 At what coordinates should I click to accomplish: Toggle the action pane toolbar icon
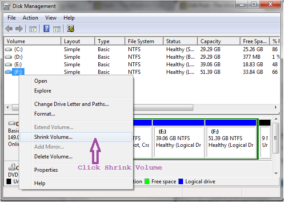coord(57,29)
